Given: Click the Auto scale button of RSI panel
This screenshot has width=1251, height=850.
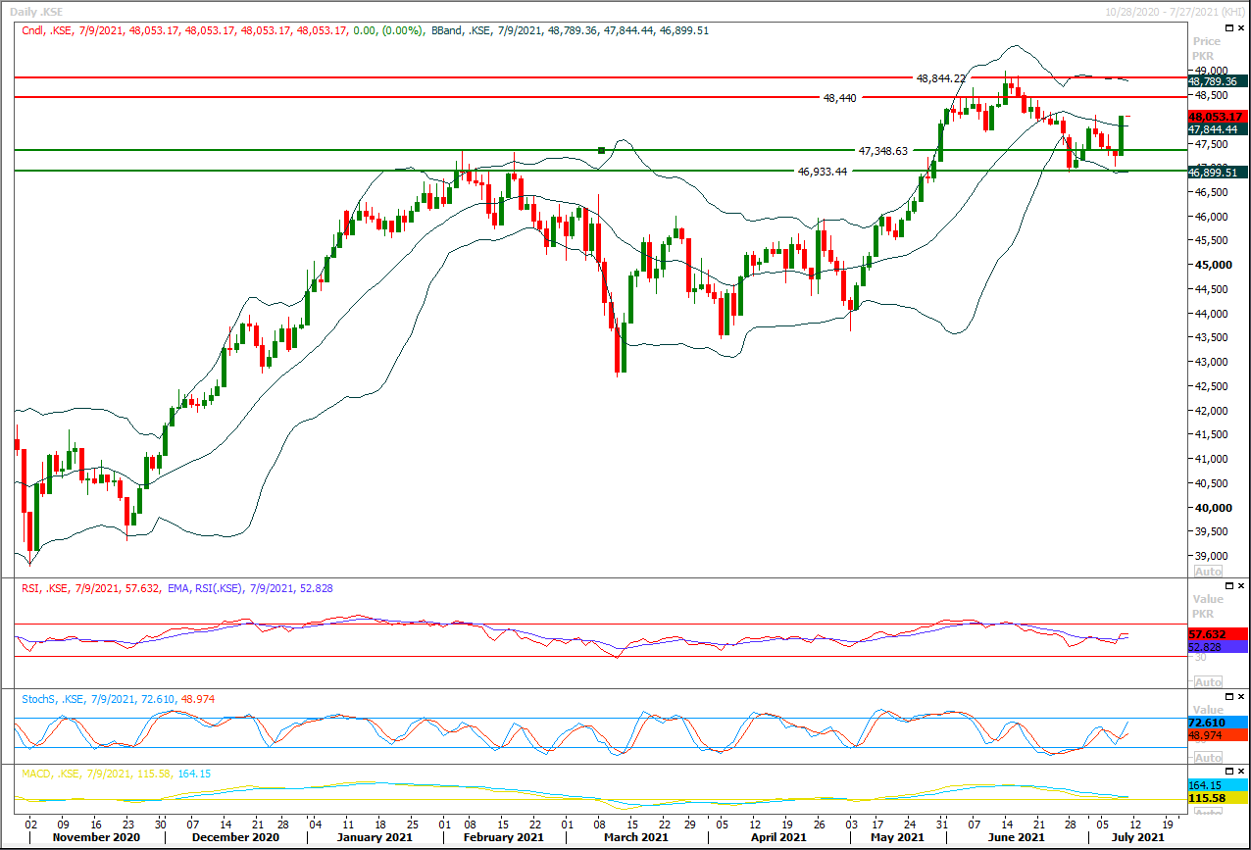Looking at the screenshot, I should (1208, 681).
